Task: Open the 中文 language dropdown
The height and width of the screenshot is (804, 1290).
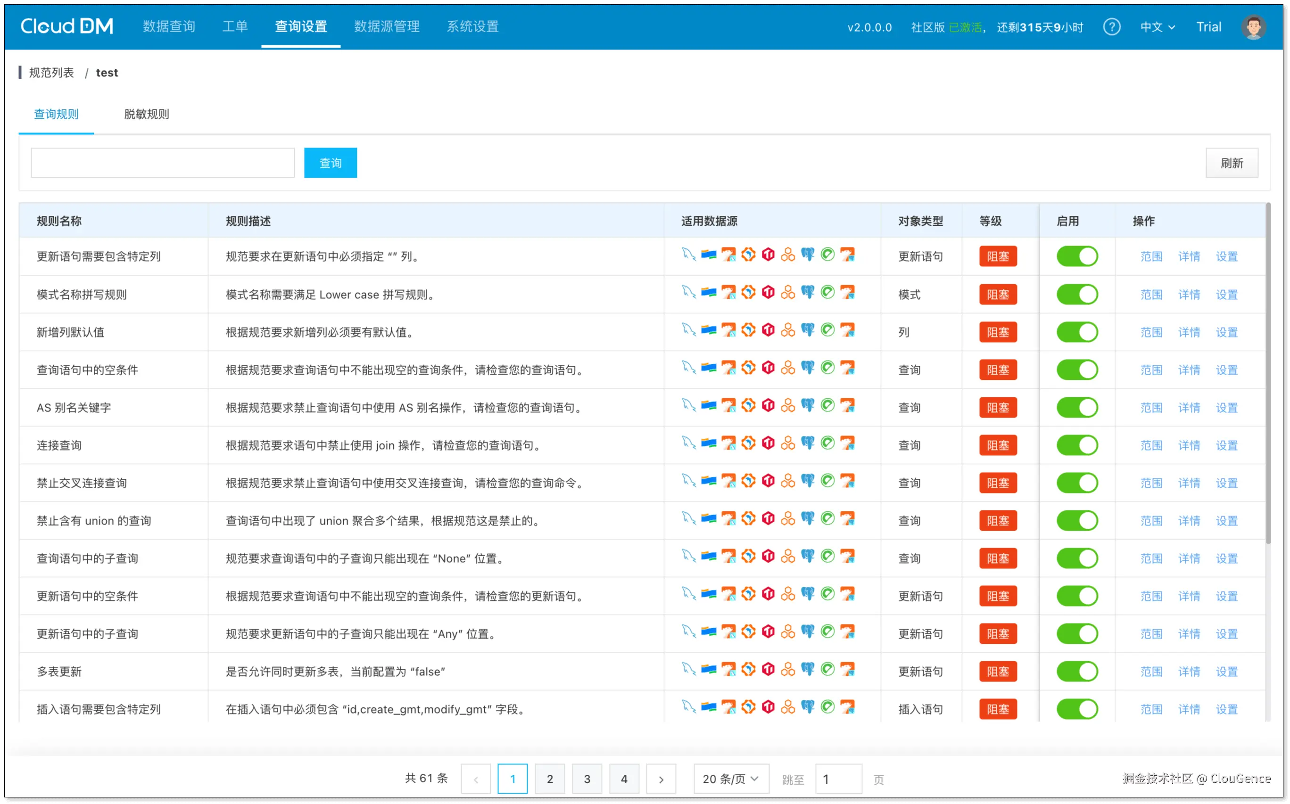Action: coord(1157,26)
